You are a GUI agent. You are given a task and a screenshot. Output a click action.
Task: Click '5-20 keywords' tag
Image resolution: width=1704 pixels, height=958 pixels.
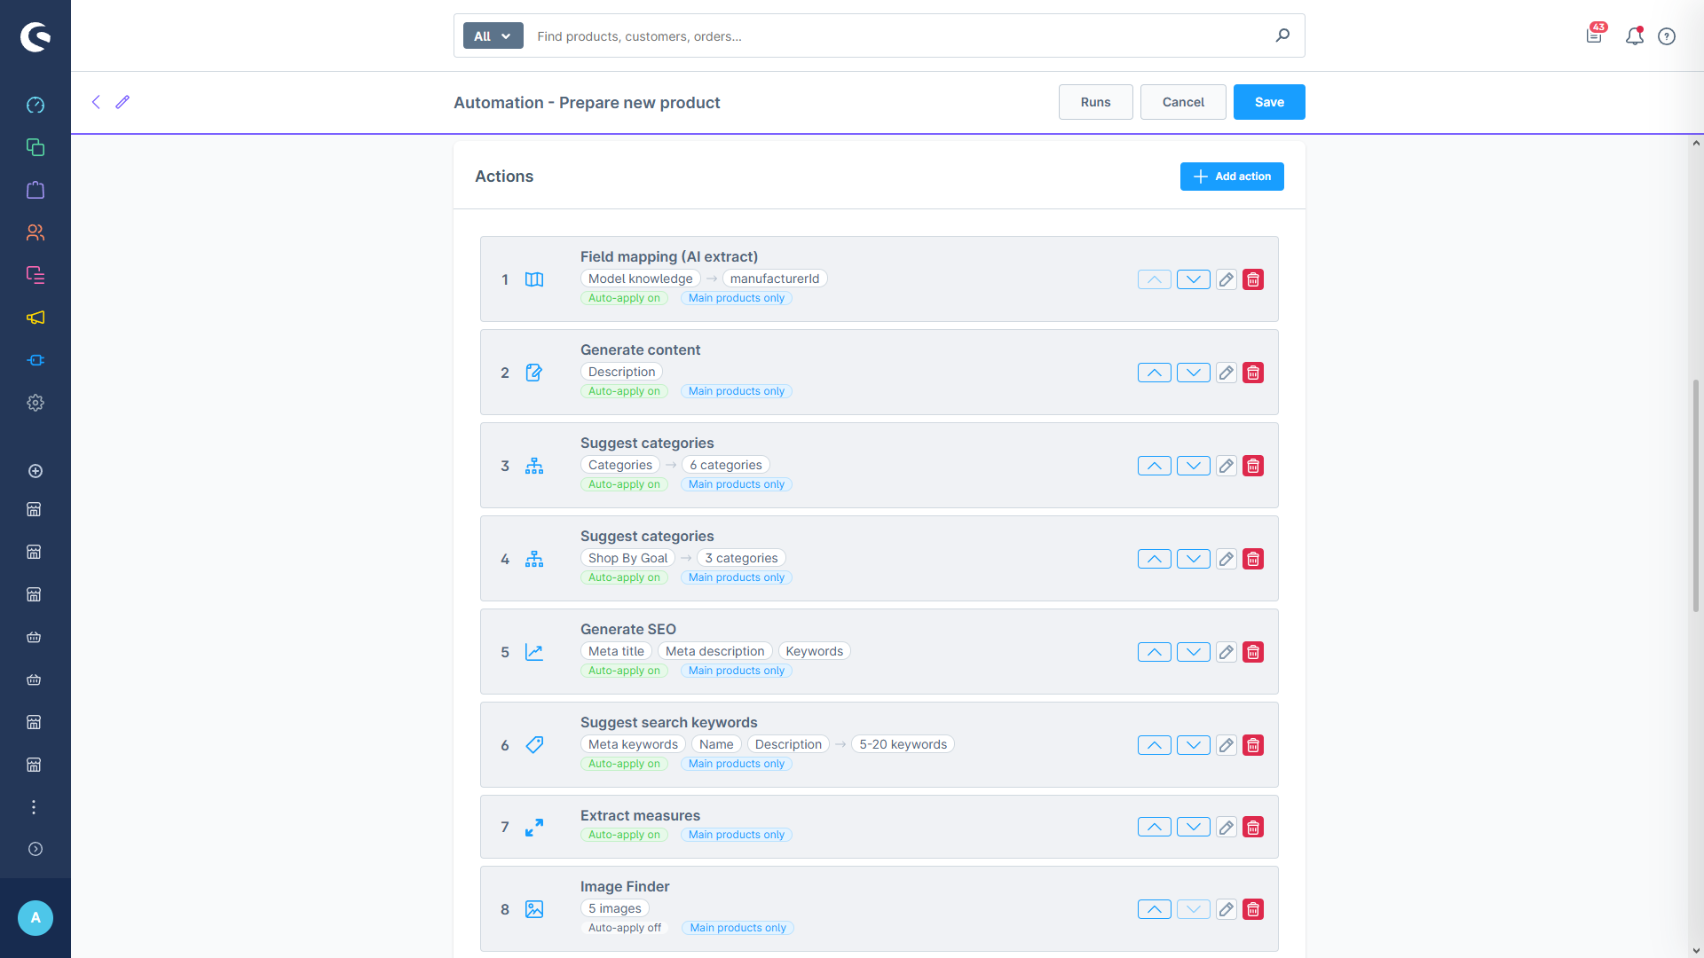[903, 744]
